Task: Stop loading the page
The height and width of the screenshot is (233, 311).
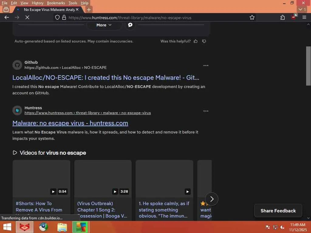Action: coord(27,17)
